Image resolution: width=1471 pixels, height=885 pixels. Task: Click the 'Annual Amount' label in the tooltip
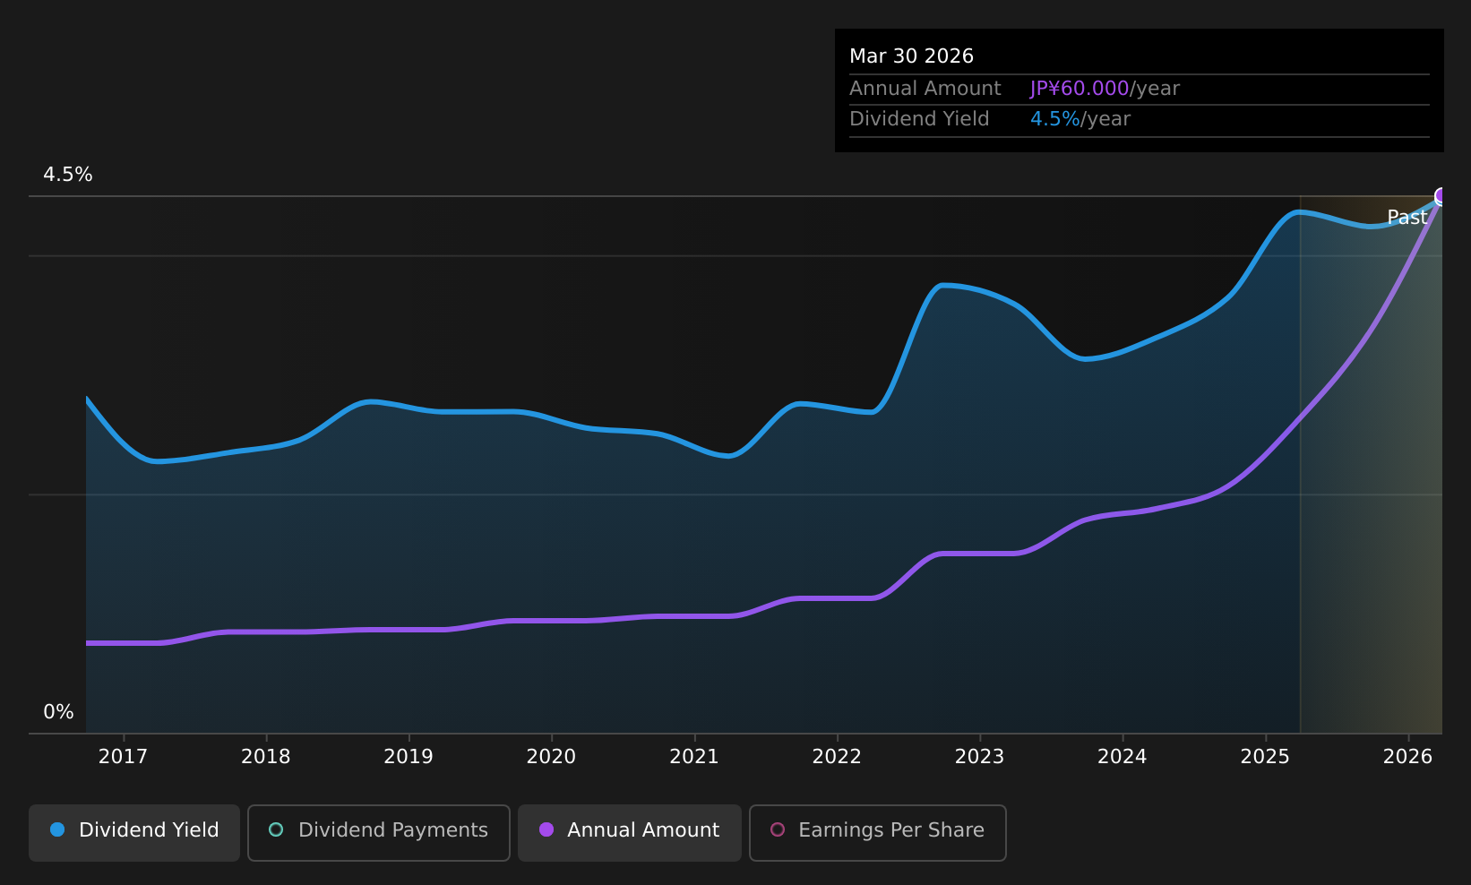[x=925, y=89]
